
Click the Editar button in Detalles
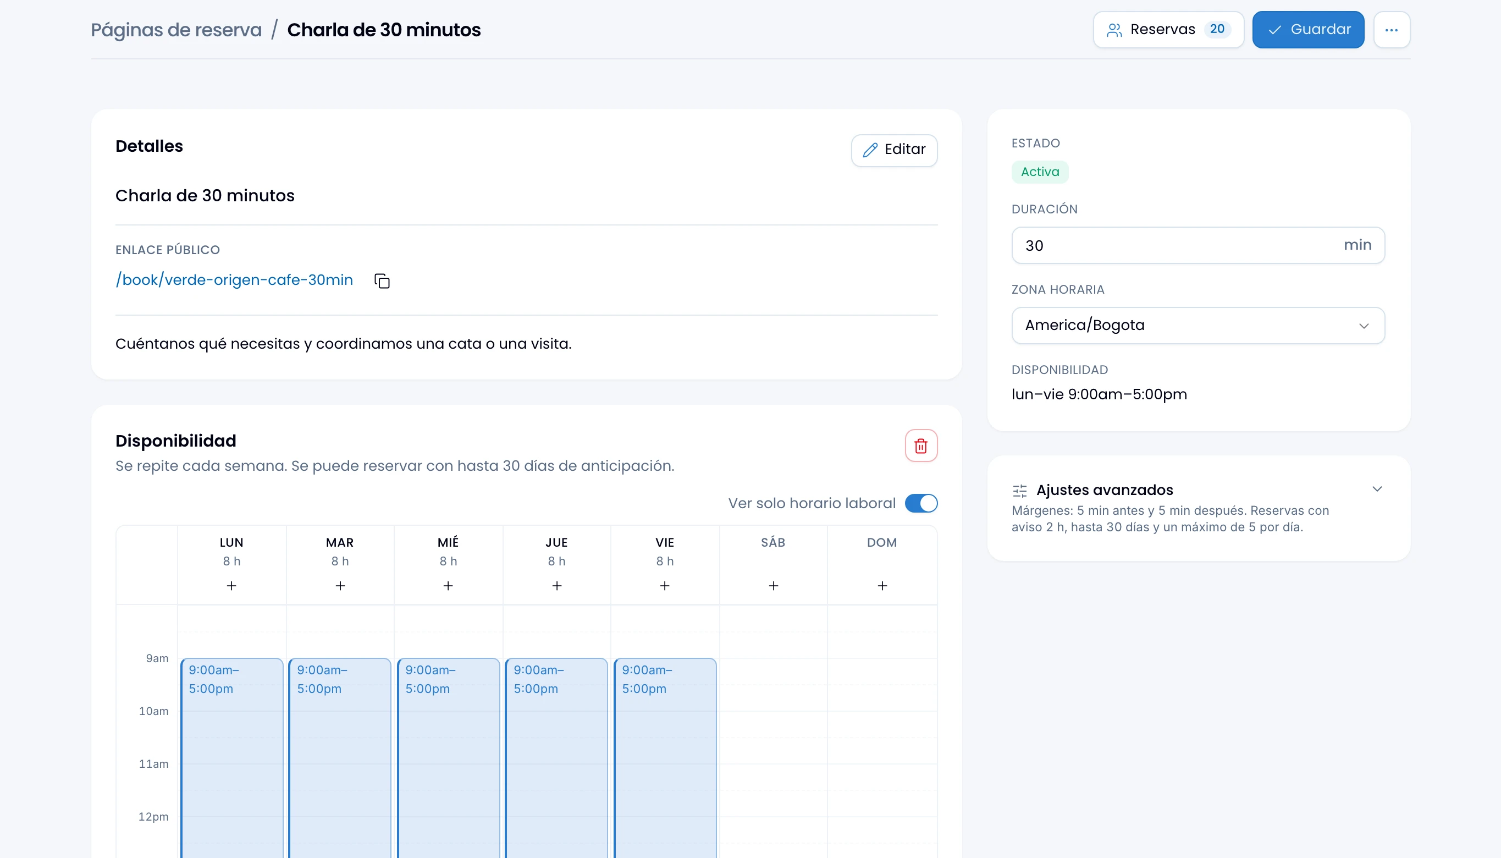(893, 150)
